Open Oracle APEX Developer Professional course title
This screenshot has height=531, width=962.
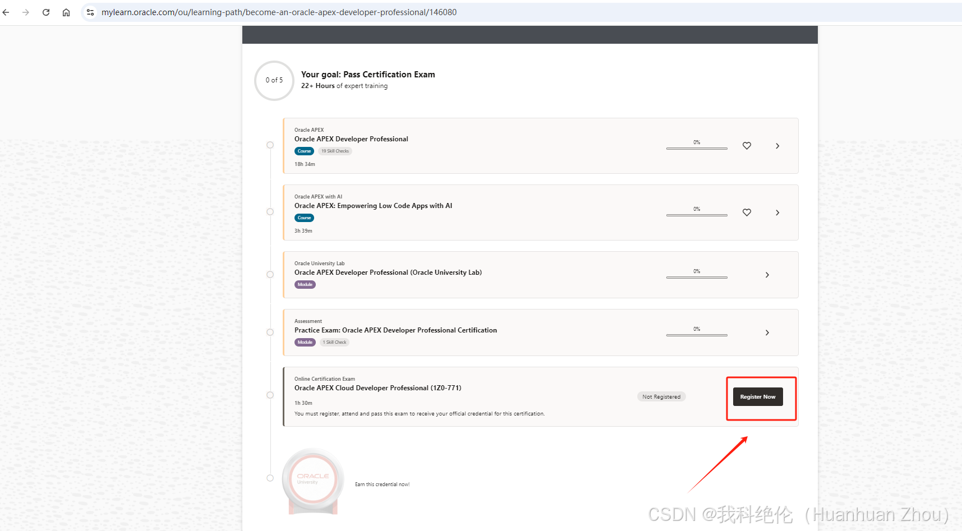[351, 139]
